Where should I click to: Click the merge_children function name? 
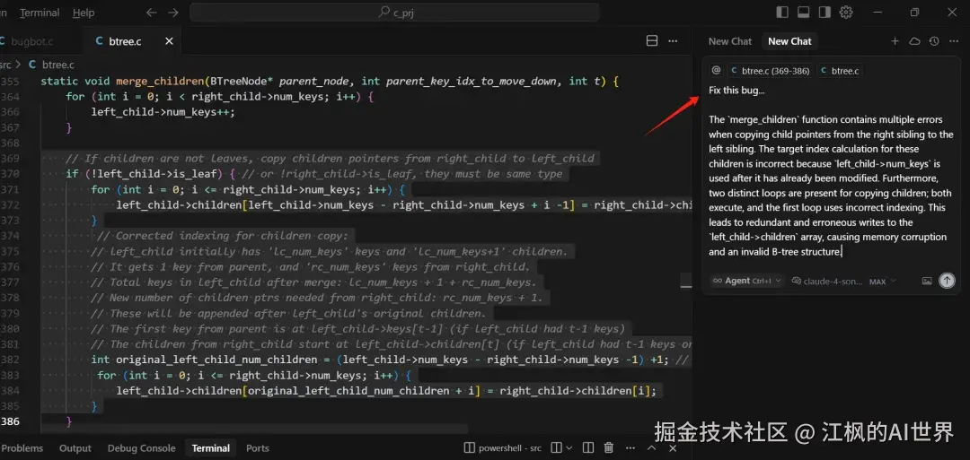click(x=162, y=82)
